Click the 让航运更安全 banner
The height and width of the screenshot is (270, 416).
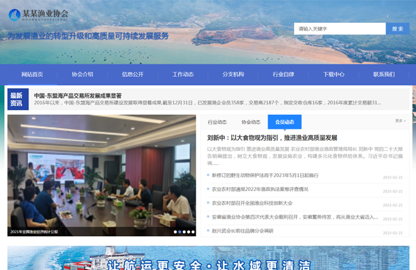208,258
